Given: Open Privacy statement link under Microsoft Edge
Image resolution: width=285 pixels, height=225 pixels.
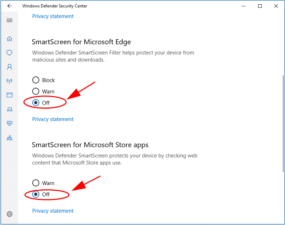Looking at the screenshot, I should 53,119.
